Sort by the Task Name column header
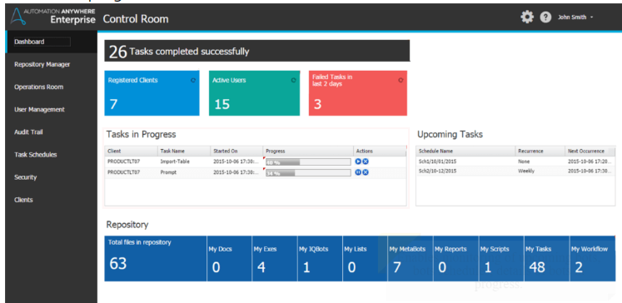The width and height of the screenshot is (622, 303). point(184,151)
